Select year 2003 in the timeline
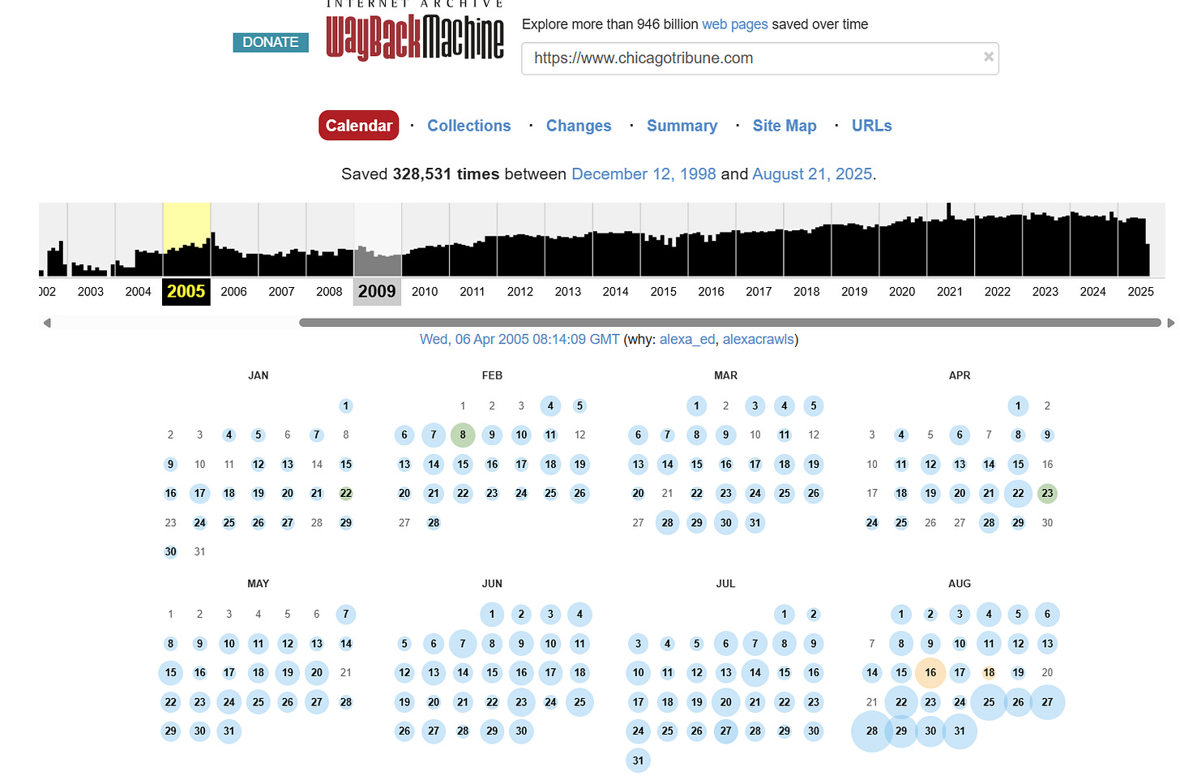 91,292
